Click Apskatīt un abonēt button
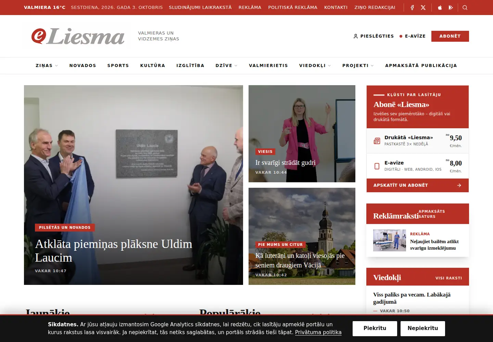This screenshot has width=493, height=342. click(x=418, y=185)
